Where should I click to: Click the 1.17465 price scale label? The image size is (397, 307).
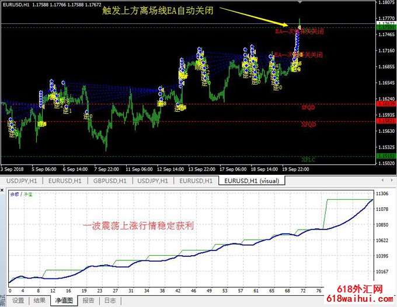click(386, 34)
